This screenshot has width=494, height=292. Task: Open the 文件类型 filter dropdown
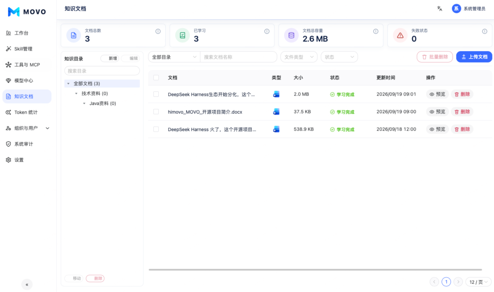pyautogui.click(x=299, y=57)
